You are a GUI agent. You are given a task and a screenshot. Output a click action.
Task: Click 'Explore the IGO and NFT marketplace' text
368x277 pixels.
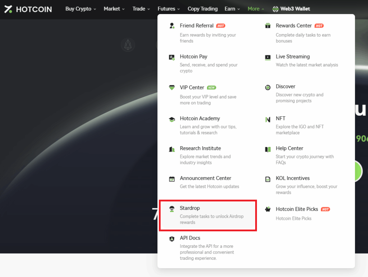pyautogui.click(x=300, y=130)
